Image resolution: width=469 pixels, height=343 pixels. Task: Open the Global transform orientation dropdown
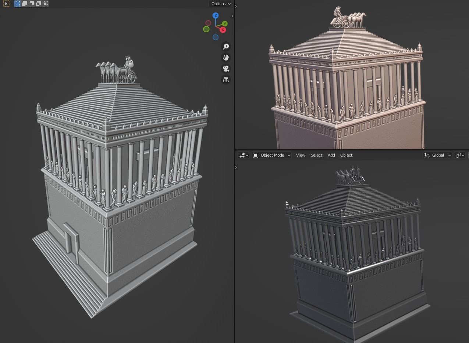click(437, 155)
